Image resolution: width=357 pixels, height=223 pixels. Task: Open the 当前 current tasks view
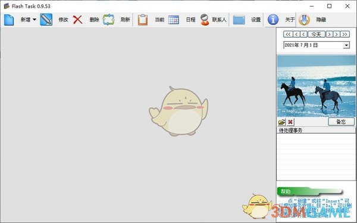tap(151, 20)
